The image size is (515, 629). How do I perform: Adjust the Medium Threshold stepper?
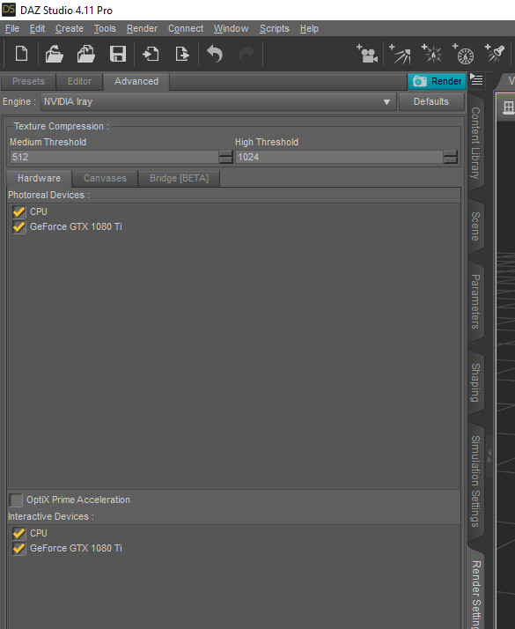point(226,157)
